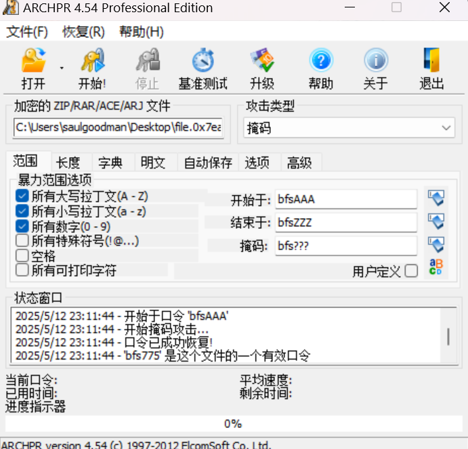Minimize the ARCHPR window

349,7
